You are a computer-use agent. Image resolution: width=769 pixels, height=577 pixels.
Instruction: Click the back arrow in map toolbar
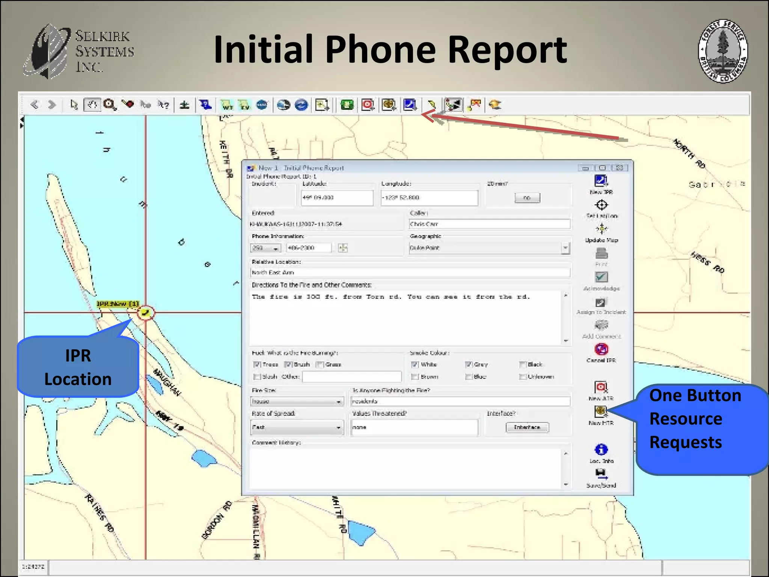click(x=35, y=104)
